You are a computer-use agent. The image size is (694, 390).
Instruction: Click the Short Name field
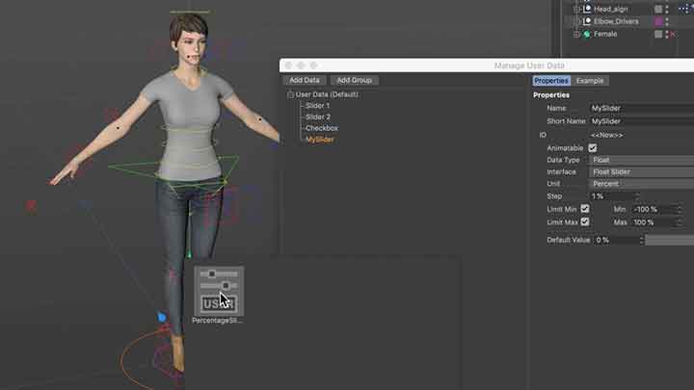click(641, 120)
